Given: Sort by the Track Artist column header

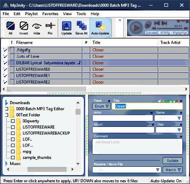Looking at the screenshot, I should (x=174, y=42).
